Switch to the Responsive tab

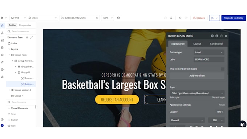[25, 25]
